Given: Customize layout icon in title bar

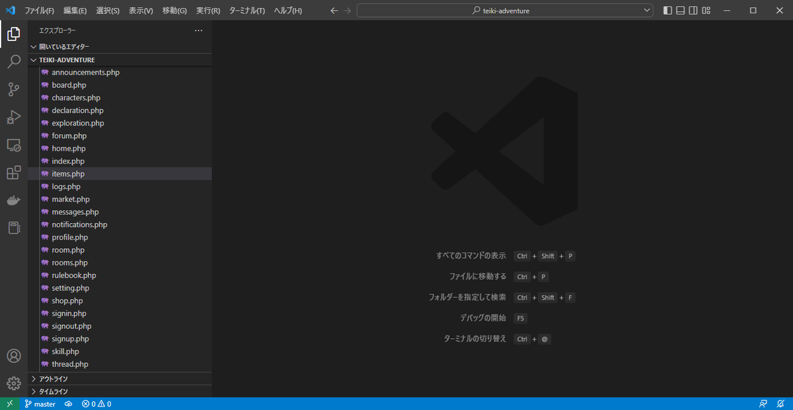Looking at the screenshot, I should (x=706, y=11).
